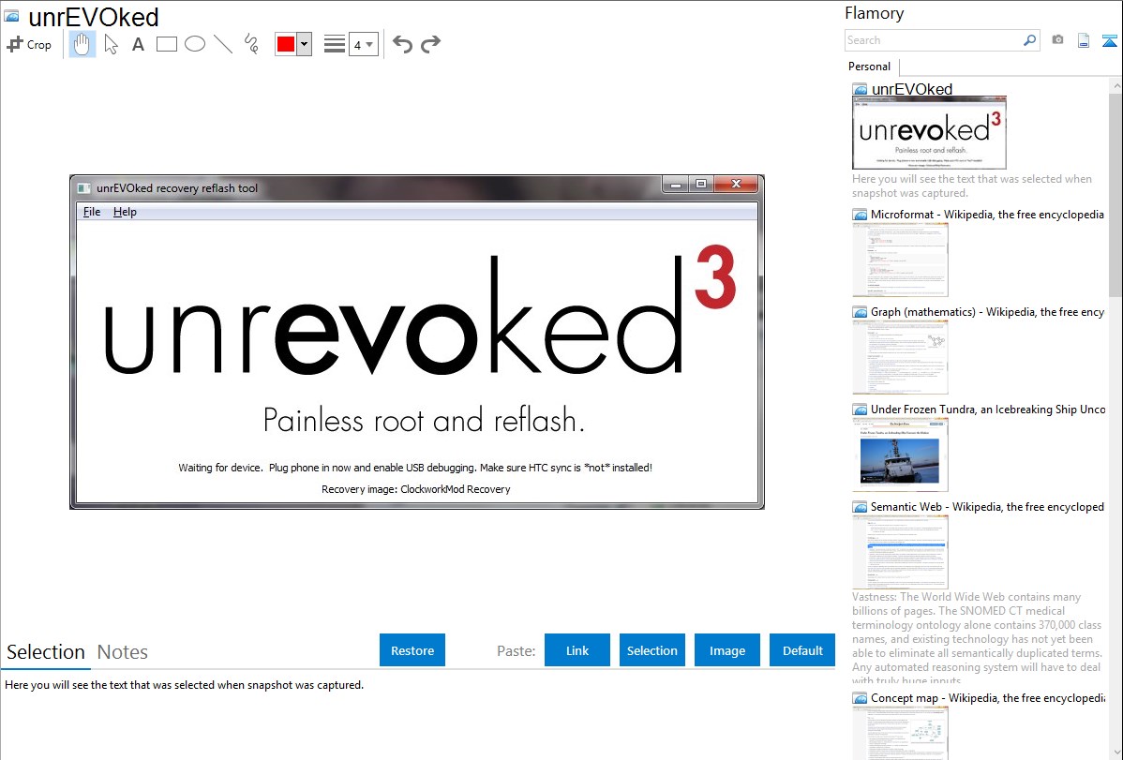Image resolution: width=1123 pixels, height=760 pixels.
Task: Select the straight line tool
Action: coord(223,44)
